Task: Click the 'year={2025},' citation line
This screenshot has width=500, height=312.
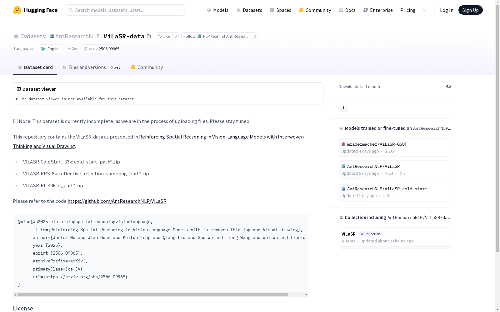Action: tap(48, 245)
